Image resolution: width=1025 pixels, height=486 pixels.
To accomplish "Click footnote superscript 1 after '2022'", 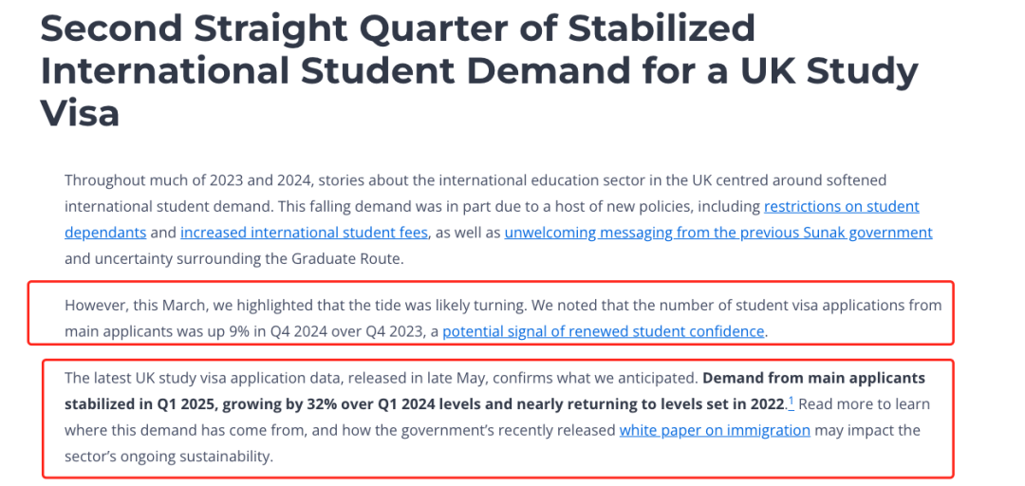I will pyautogui.click(x=792, y=402).
